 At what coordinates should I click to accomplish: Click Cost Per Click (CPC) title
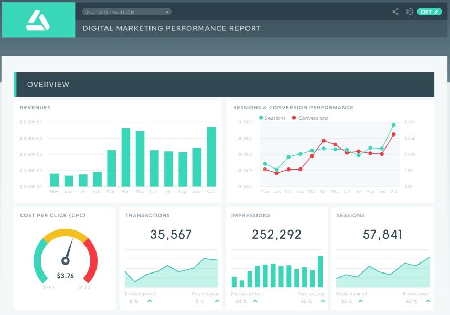pyautogui.click(x=53, y=215)
